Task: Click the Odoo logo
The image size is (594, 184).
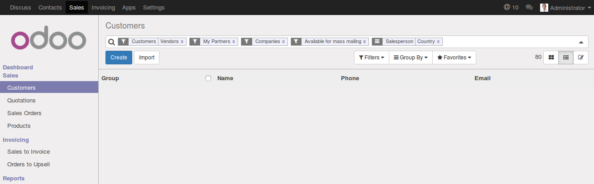Action: (x=49, y=40)
